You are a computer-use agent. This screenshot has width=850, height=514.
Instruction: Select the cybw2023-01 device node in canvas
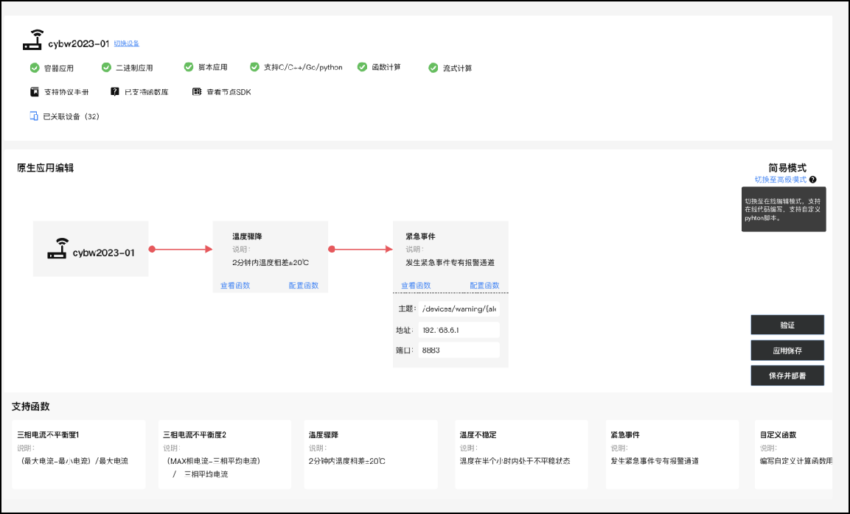pyautogui.click(x=91, y=249)
